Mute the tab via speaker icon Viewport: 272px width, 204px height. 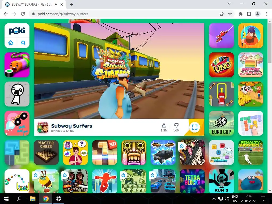[x=56, y=5]
